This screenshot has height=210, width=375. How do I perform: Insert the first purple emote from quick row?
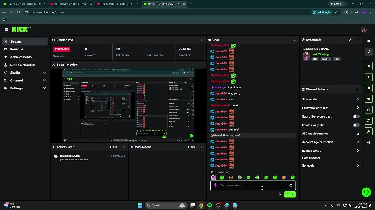pos(213,177)
